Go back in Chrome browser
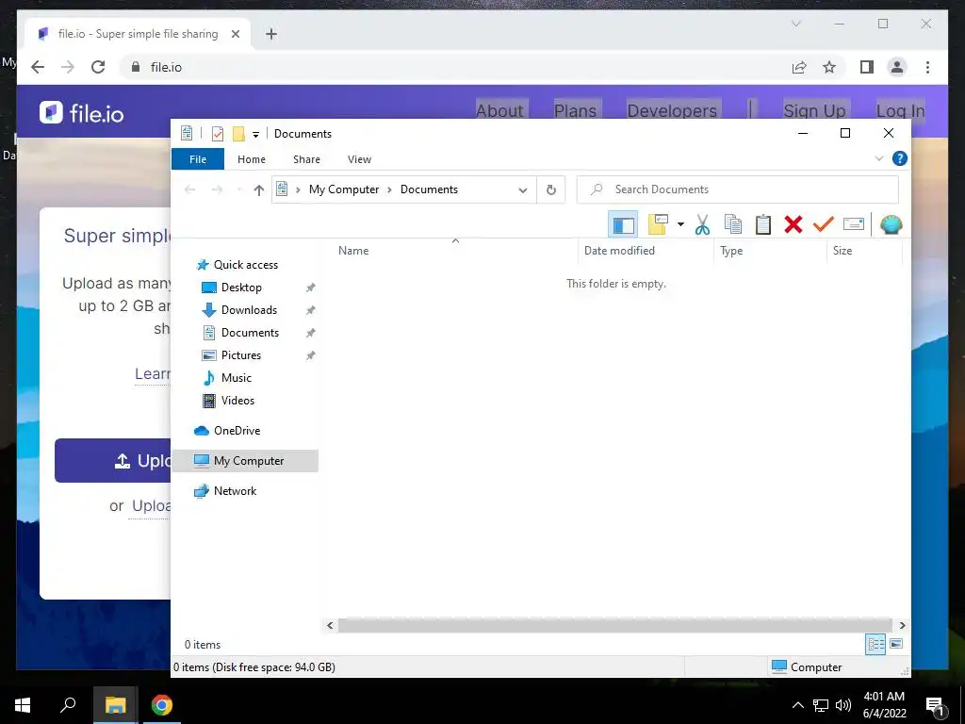This screenshot has width=965, height=724. [x=38, y=67]
